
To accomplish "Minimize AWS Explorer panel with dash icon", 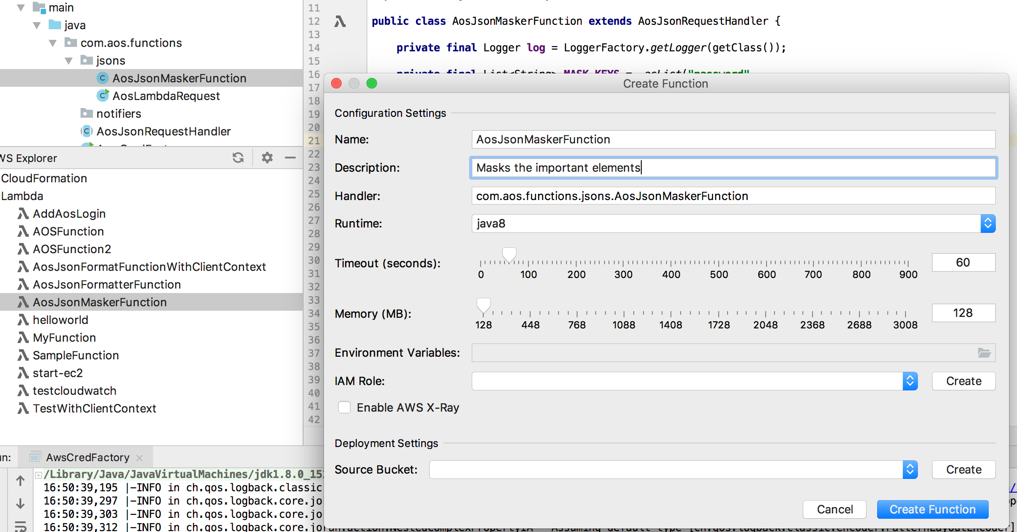I will [290, 158].
